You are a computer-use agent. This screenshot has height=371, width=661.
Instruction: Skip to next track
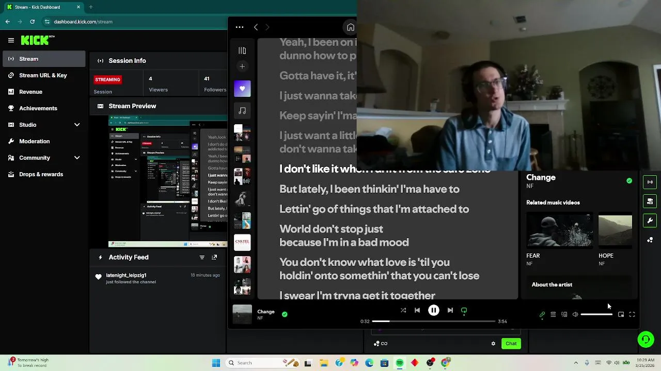[x=450, y=310]
